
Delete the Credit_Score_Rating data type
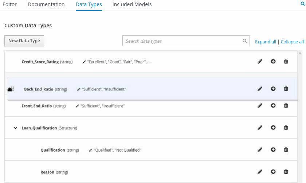coord(286,62)
